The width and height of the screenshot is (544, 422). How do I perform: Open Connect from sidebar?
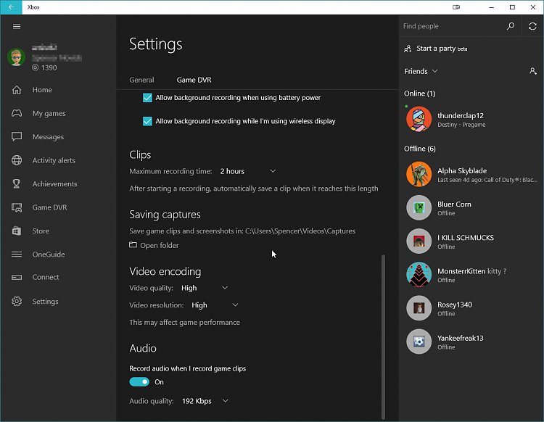pyautogui.click(x=46, y=277)
